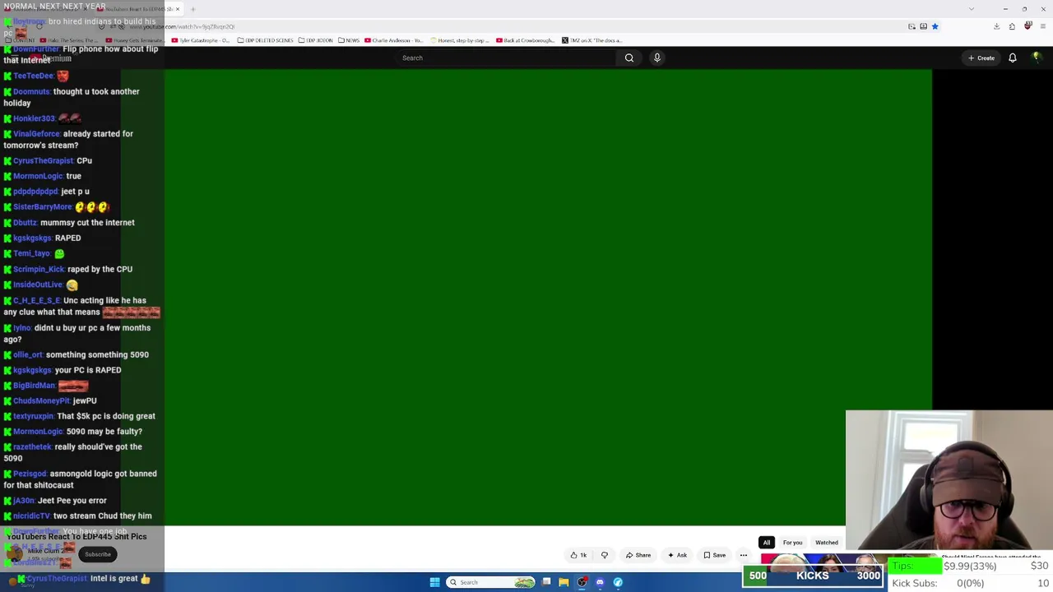Like the video with thumbs-up button
Screen dimensions: 1053x592
click(578, 555)
